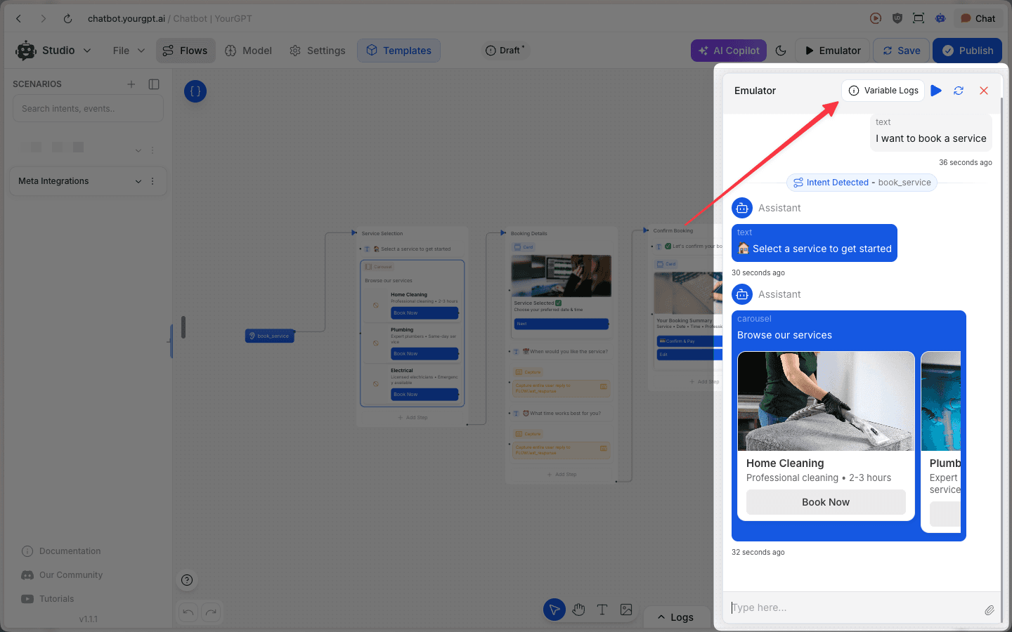Open the Templates tab
1012x632 pixels.
tap(398, 51)
